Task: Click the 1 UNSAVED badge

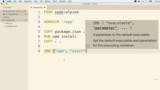Action: coord(21,11)
